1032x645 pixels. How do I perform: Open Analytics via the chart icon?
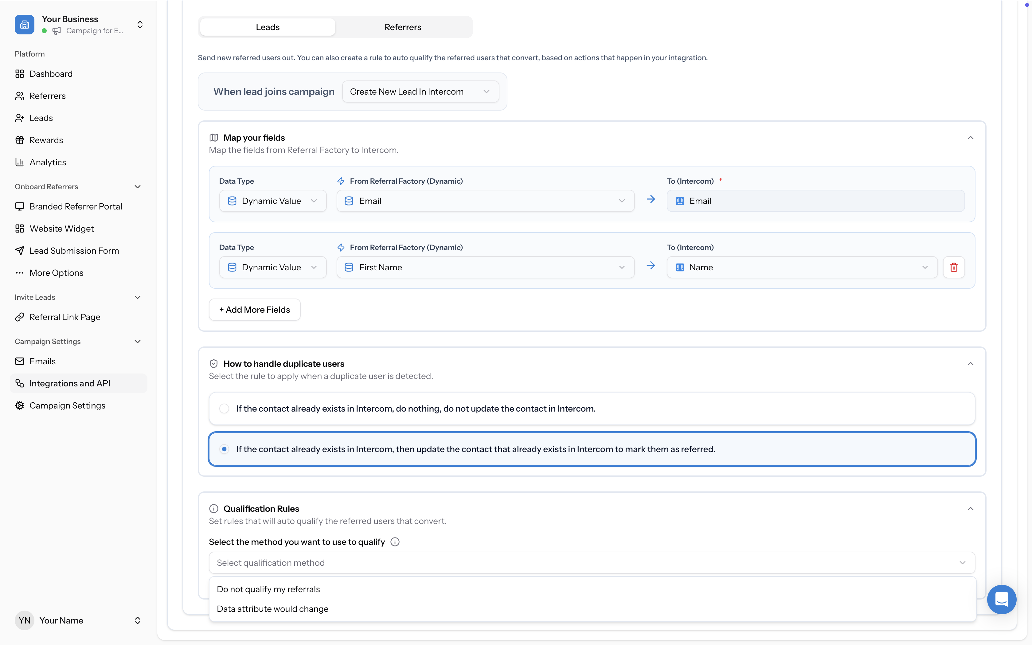click(x=20, y=162)
